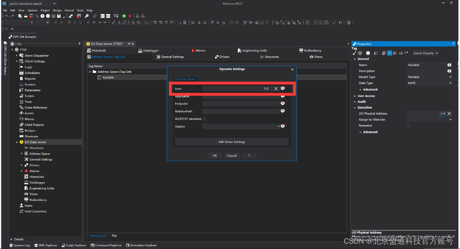
Task: Collapse the Execution section in Properties
Action: pyautogui.click(x=355, y=108)
